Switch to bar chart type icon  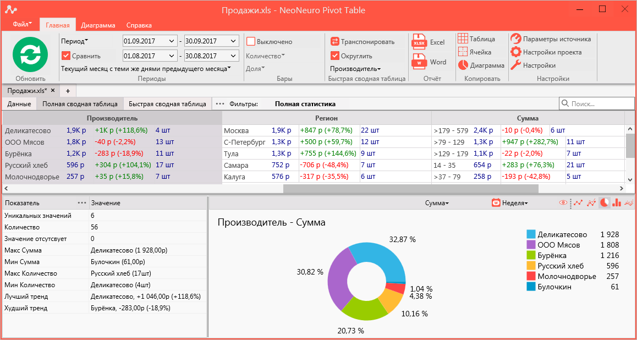point(617,202)
